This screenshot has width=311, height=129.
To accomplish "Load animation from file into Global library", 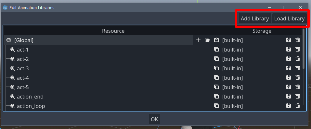I will (207, 40).
